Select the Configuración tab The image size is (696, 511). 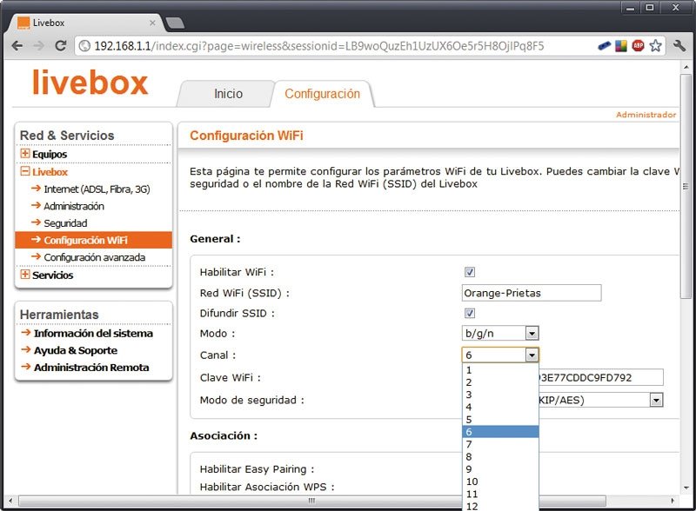[x=322, y=94]
